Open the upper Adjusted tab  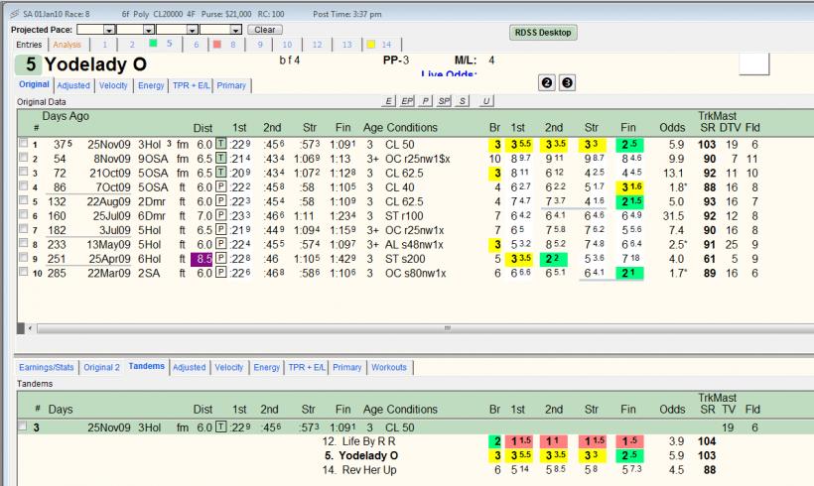coord(73,85)
